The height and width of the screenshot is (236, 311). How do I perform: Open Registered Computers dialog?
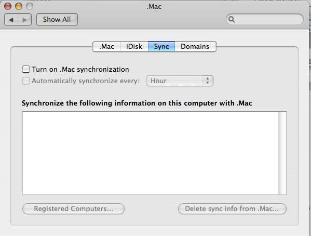pos(73,208)
